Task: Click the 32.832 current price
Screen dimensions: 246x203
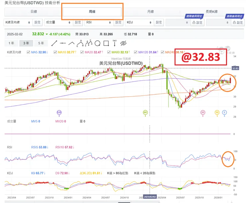Action: coord(38,34)
